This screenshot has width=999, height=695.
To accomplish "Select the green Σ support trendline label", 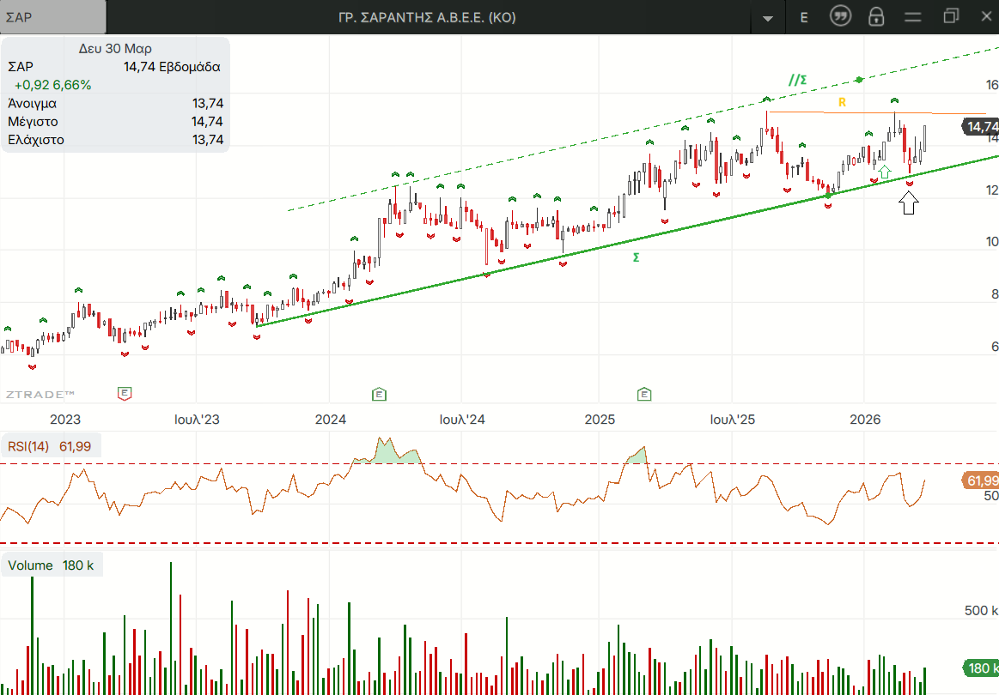I will pos(636,257).
